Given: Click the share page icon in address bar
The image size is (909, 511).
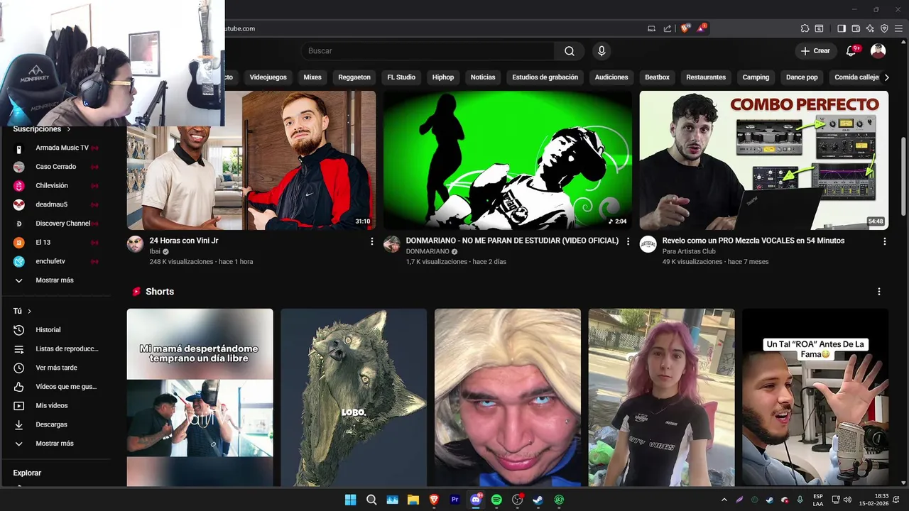Looking at the screenshot, I should tap(668, 28).
